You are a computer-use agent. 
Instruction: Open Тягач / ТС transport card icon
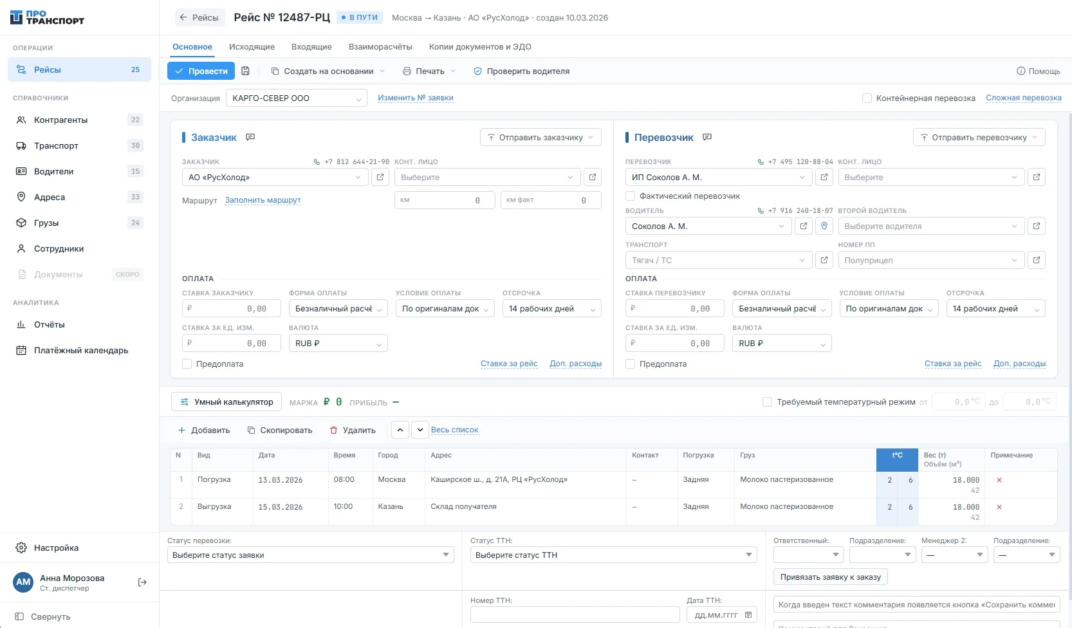pyautogui.click(x=824, y=260)
